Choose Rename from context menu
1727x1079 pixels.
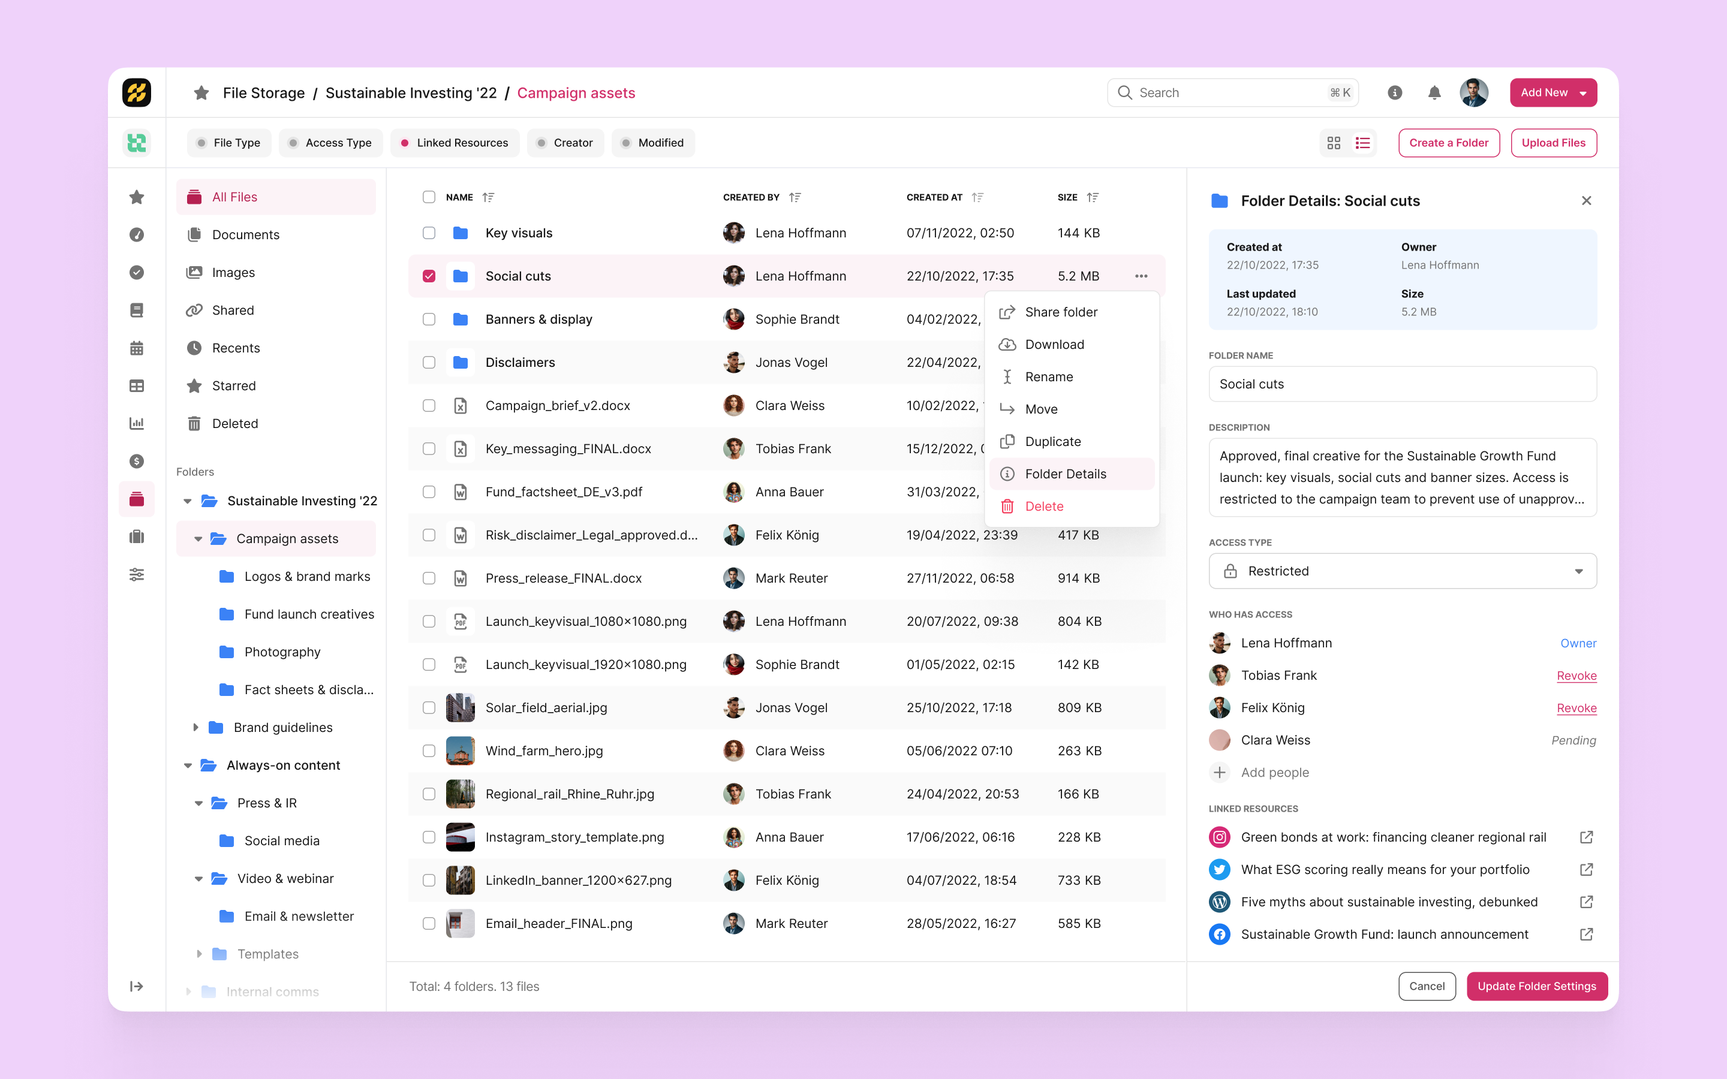1072,377
